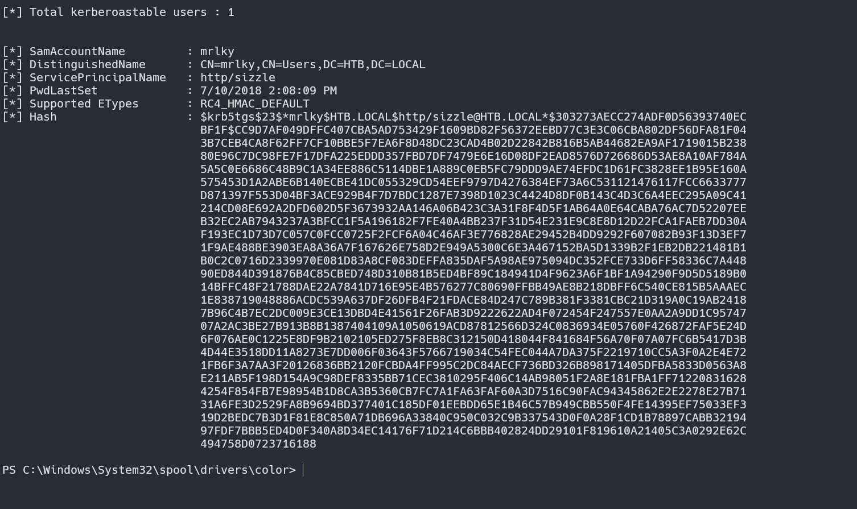Image resolution: width=857 pixels, height=509 pixels.
Task: Click the Supported ETypes field label
Action: pyautogui.click(x=84, y=104)
